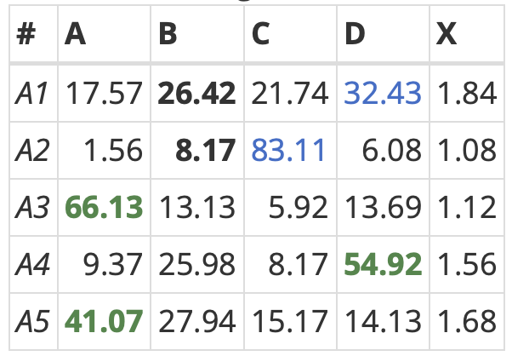Click the bold value 26.42
512x356 pixels.
(x=196, y=94)
